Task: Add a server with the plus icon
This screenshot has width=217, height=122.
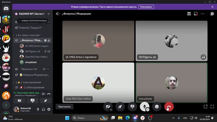Action: 6,105
